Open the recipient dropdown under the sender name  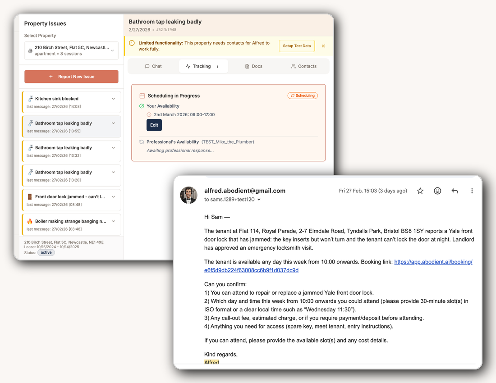click(258, 199)
